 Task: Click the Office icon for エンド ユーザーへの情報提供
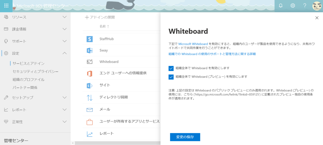(x=90, y=73)
